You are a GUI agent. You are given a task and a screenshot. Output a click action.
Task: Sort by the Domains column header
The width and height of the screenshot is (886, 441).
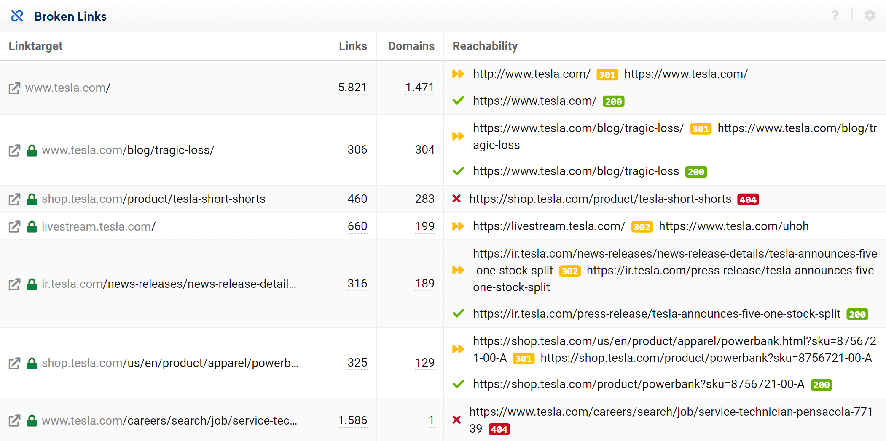tap(411, 46)
